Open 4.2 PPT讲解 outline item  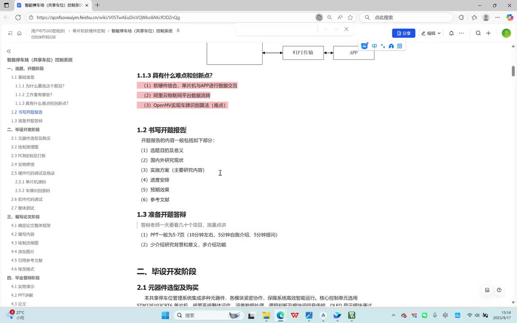click(x=22, y=295)
